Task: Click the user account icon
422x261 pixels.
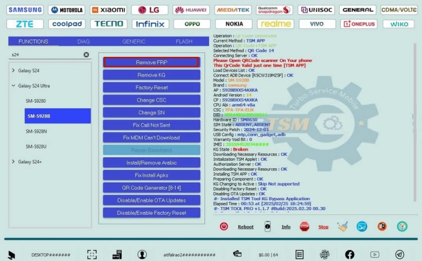Action: tap(142, 254)
